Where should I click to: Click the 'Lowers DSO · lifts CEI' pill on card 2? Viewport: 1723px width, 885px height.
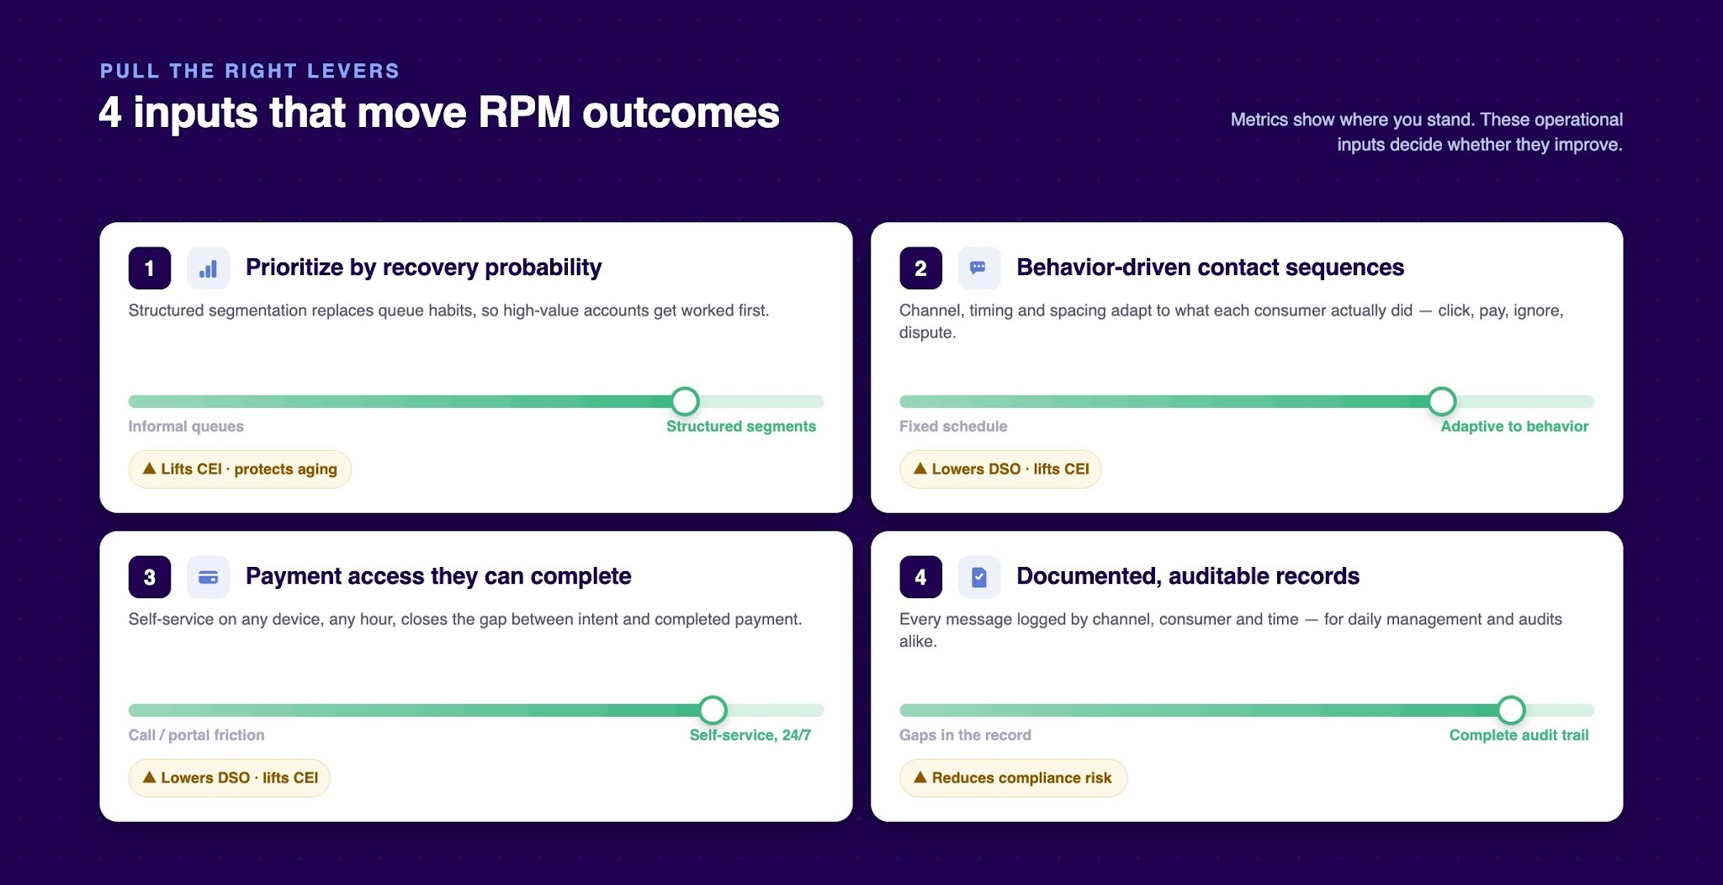[1000, 469]
